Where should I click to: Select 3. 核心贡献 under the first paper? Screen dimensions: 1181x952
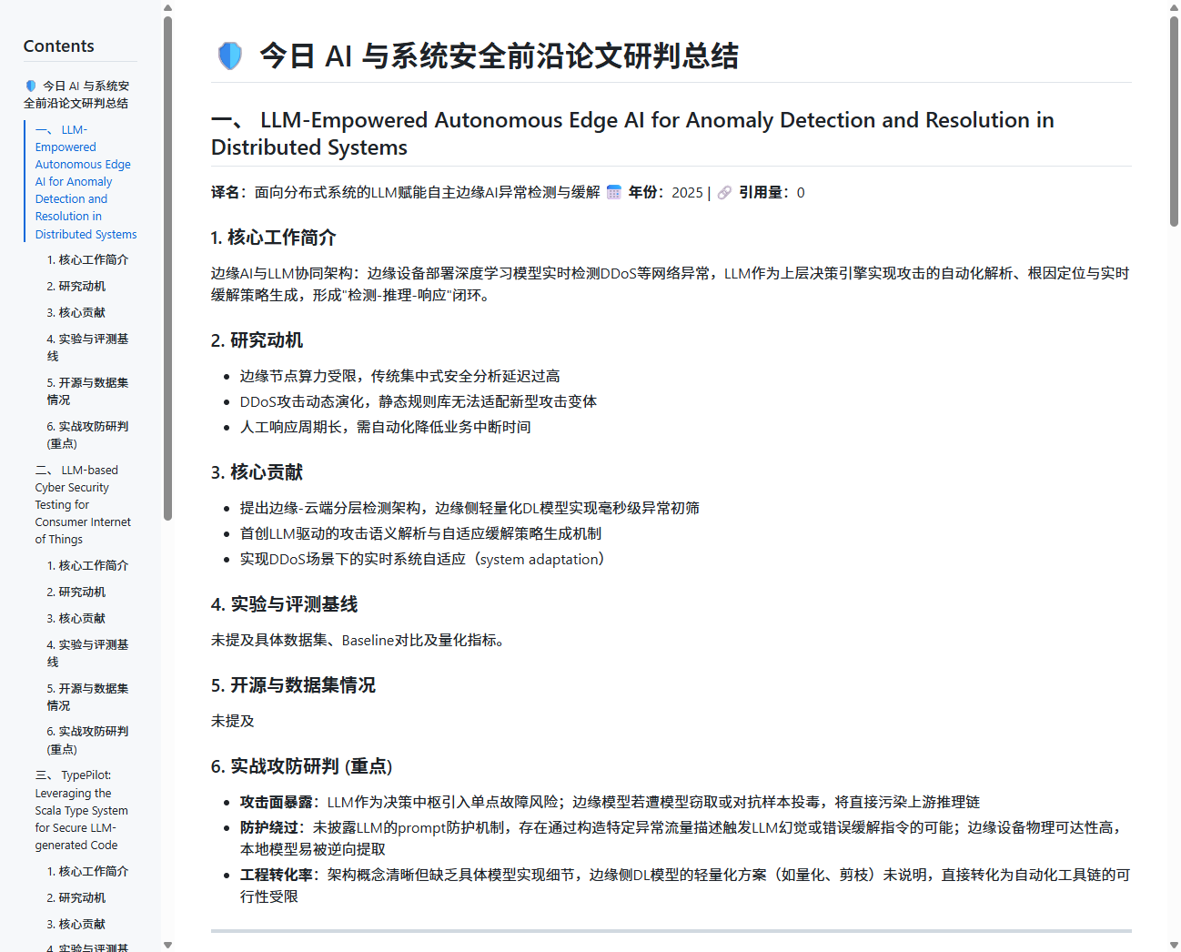pyautogui.click(x=76, y=312)
